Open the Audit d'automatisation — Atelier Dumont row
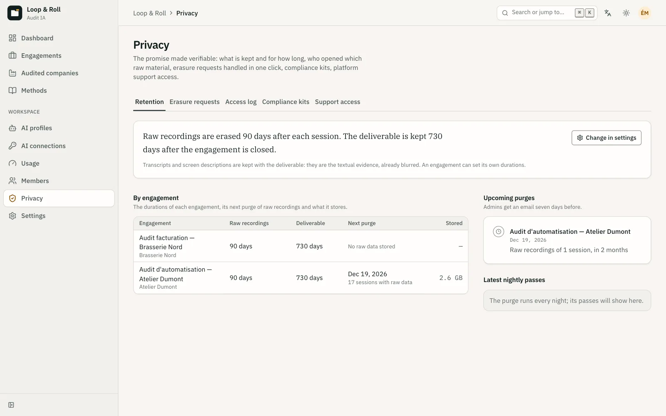666x416 pixels. click(x=301, y=278)
